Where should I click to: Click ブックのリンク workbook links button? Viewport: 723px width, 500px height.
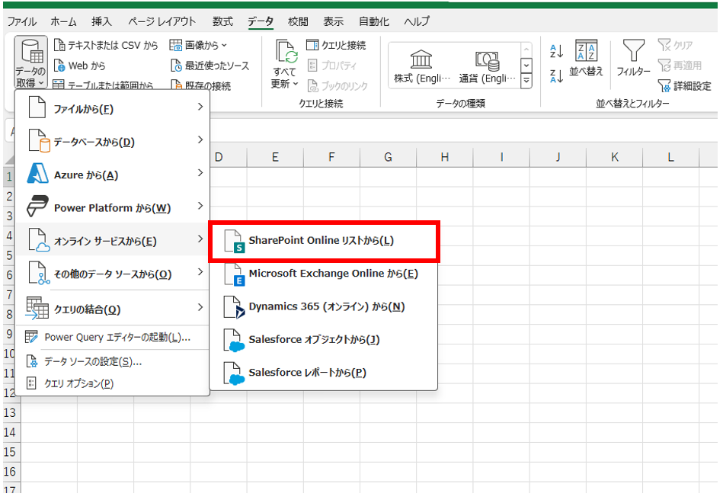[x=338, y=86]
